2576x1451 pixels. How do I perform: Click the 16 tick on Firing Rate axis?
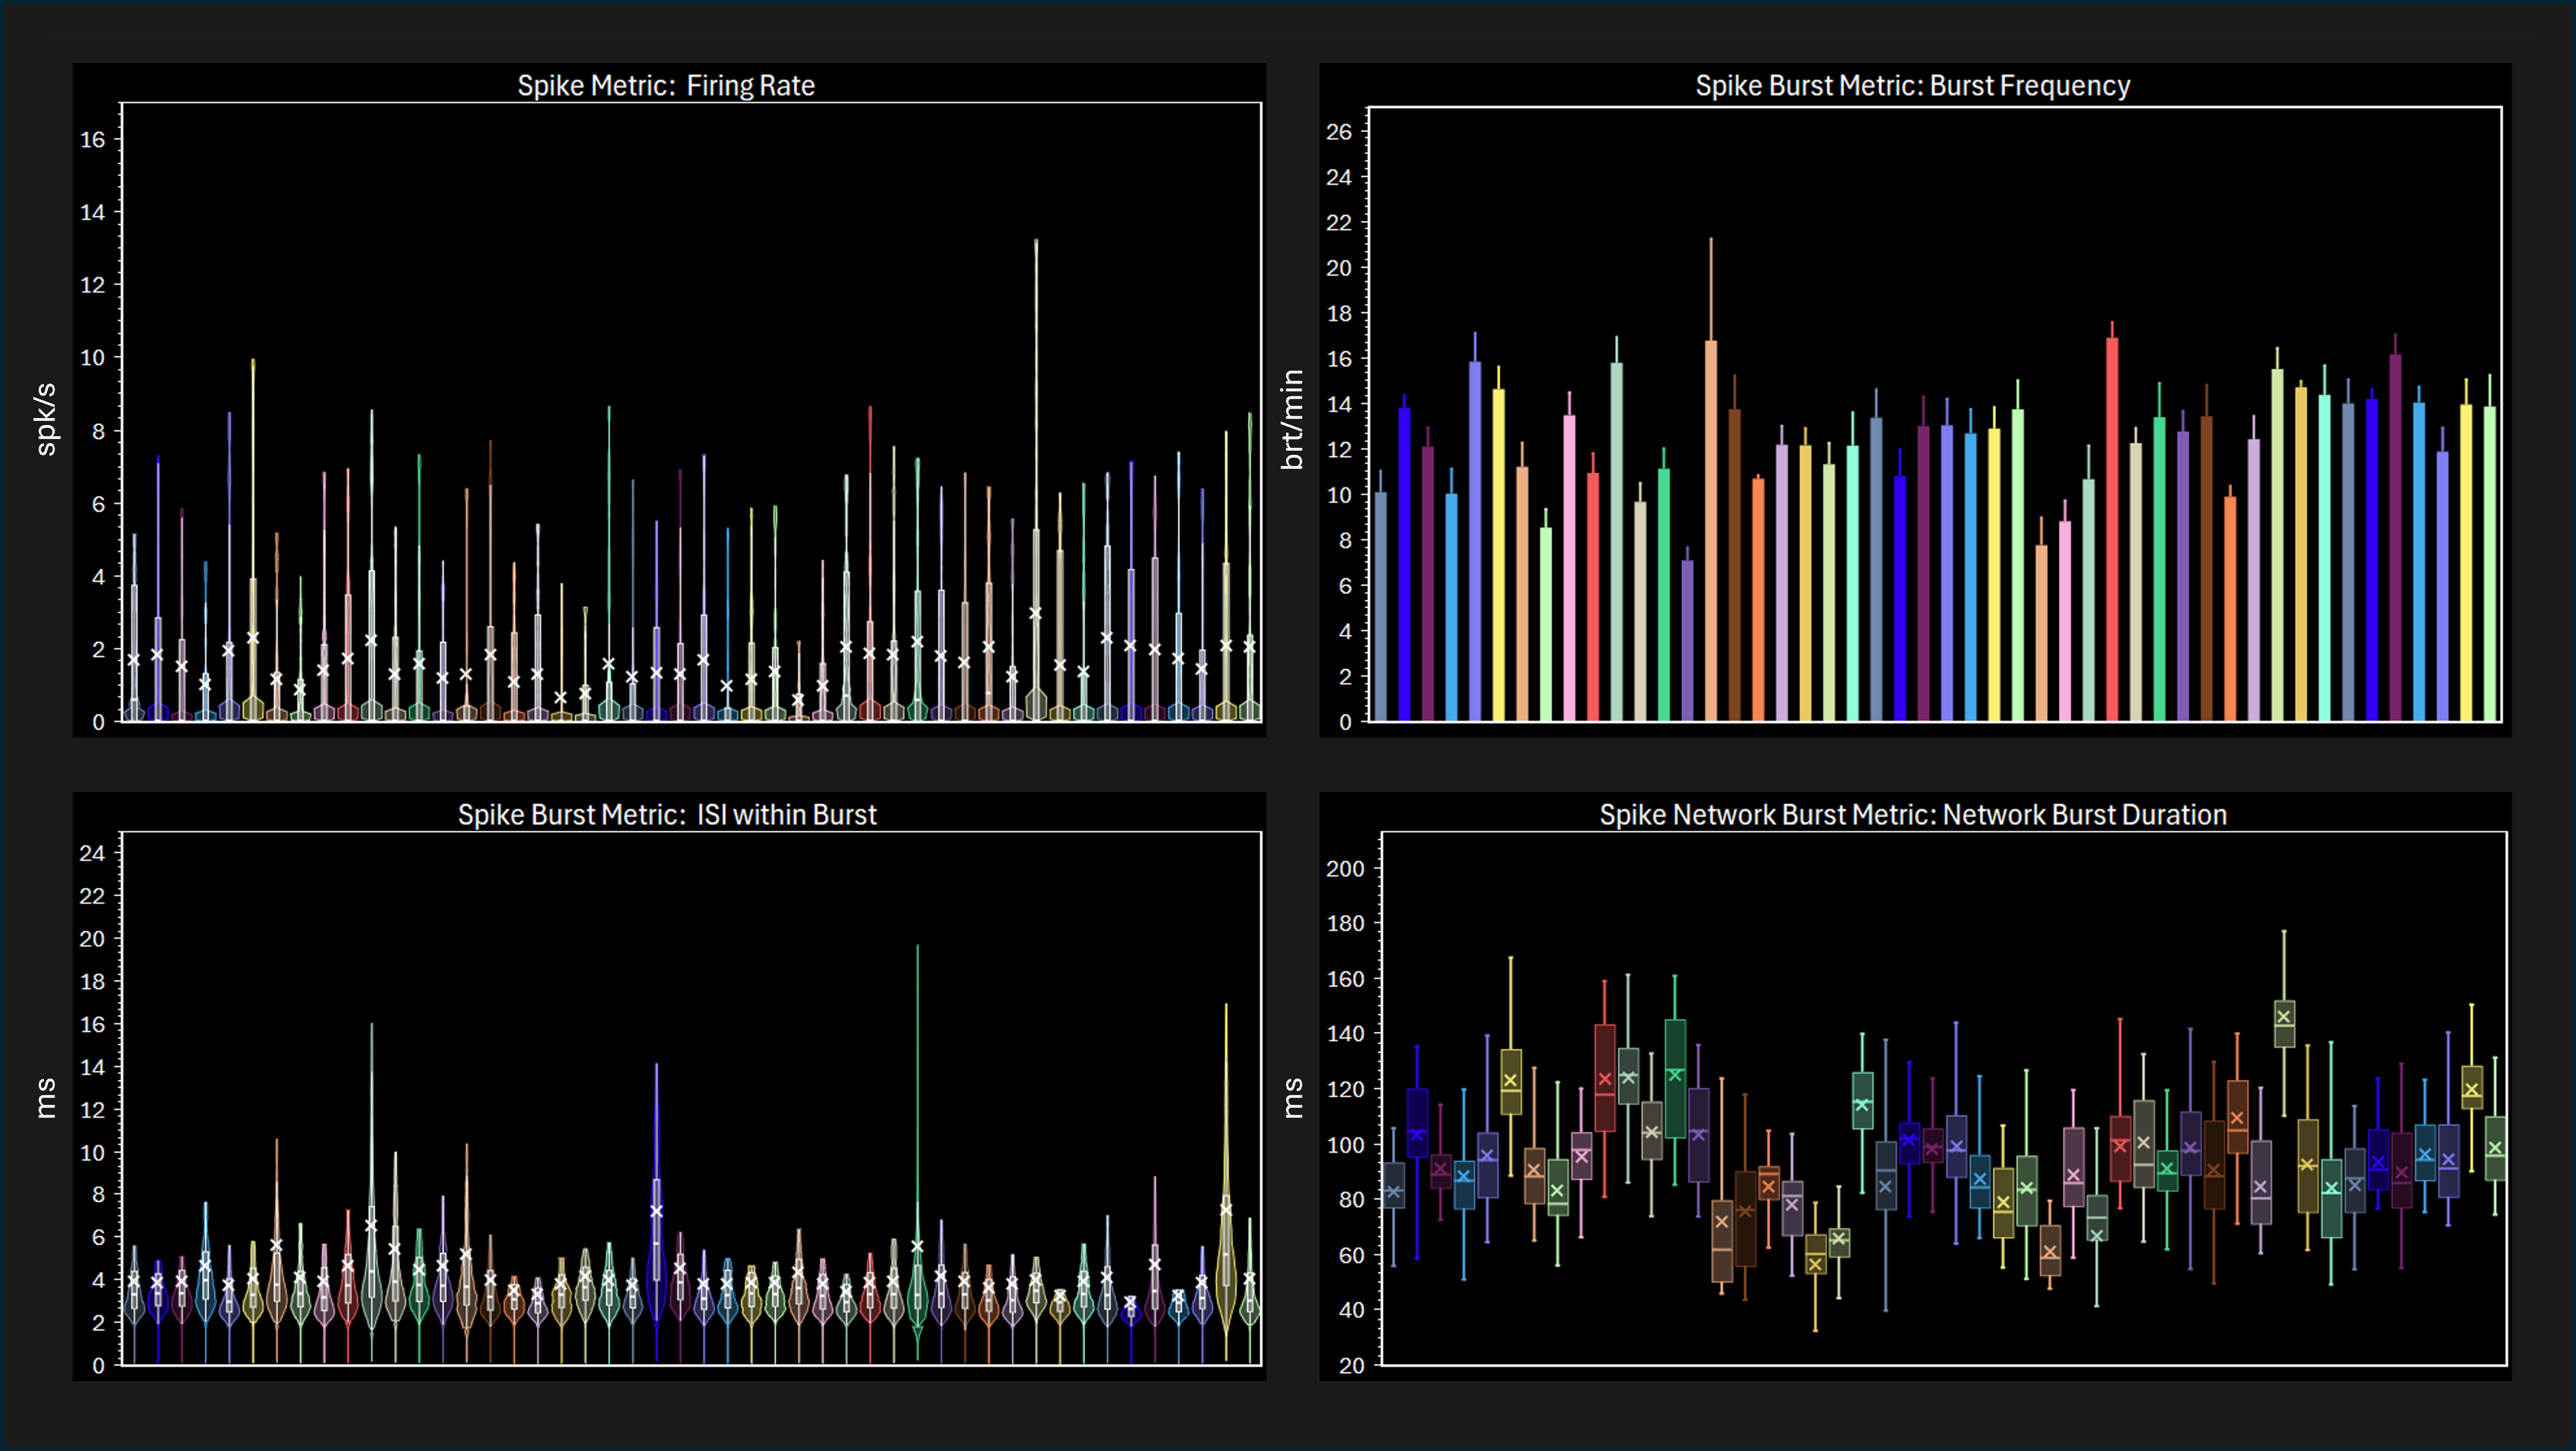click(x=92, y=140)
